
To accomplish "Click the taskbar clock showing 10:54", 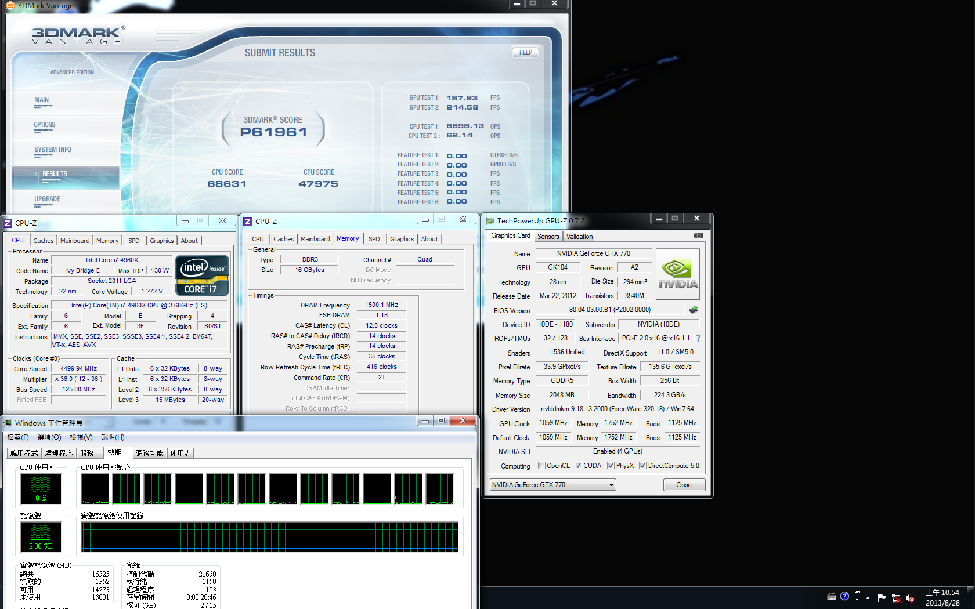I will (x=943, y=597).
